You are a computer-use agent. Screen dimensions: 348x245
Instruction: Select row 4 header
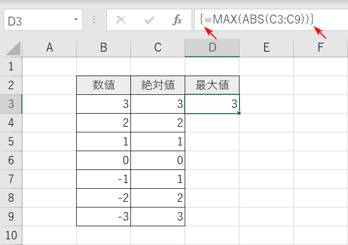[11, 123]
